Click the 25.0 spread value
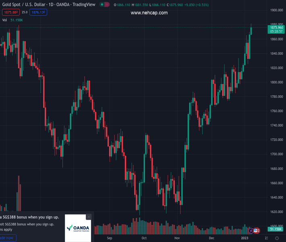 click(x=25, y=13)
